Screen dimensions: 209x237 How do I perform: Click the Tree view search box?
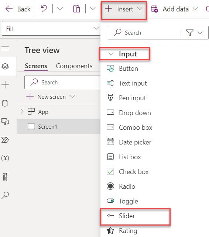tap(62, 82)
